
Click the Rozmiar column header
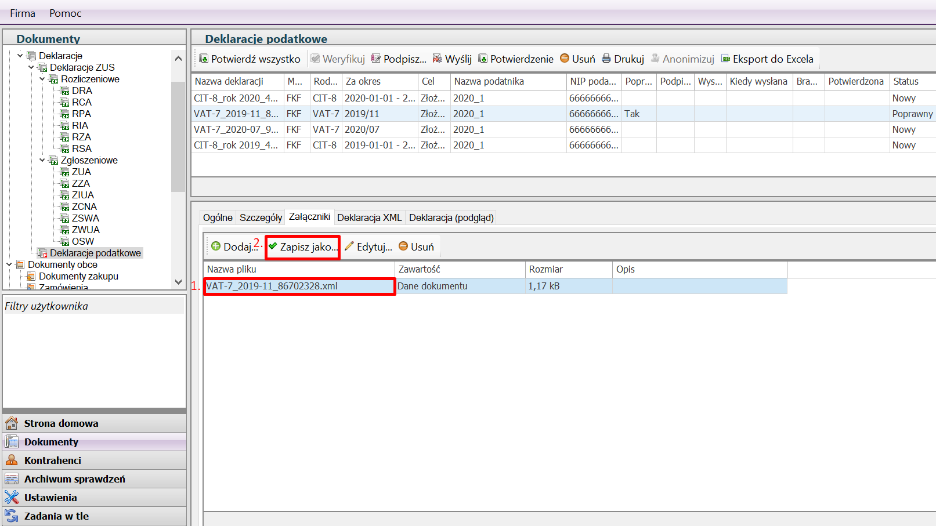pyautogui.click(x=569, y=269)
